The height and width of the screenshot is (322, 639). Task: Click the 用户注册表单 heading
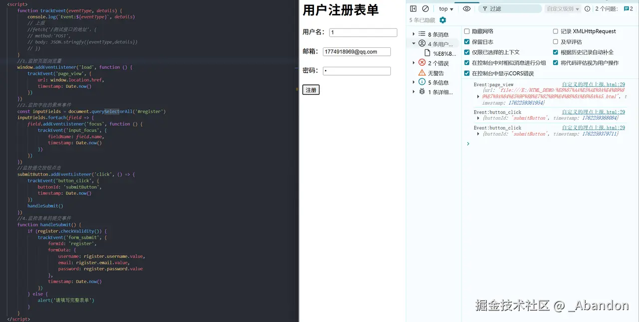[x=340, y=10]
